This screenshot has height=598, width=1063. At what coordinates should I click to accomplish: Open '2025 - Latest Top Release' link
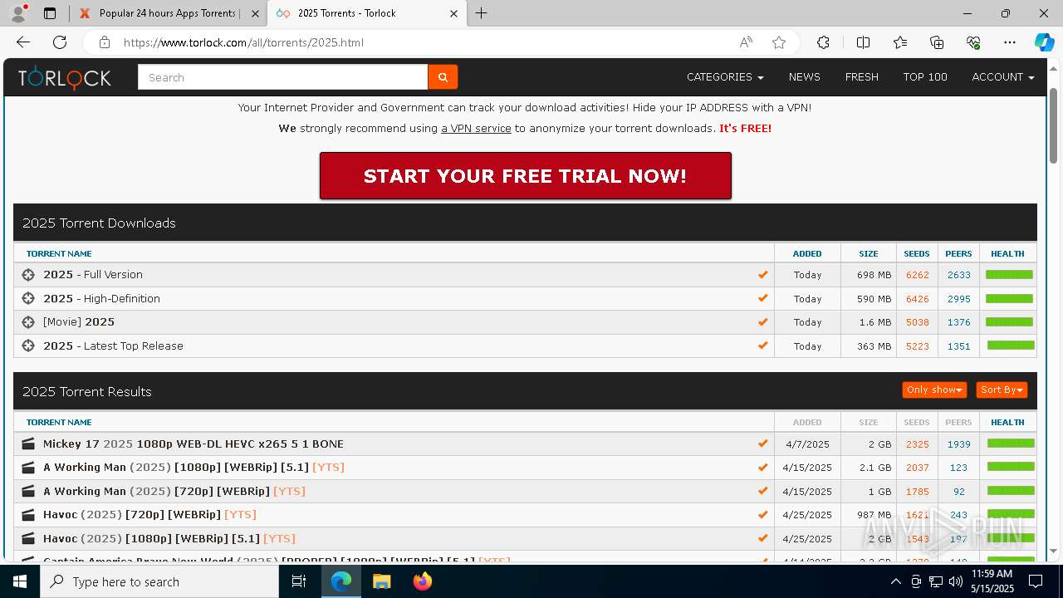pos(113,346)
